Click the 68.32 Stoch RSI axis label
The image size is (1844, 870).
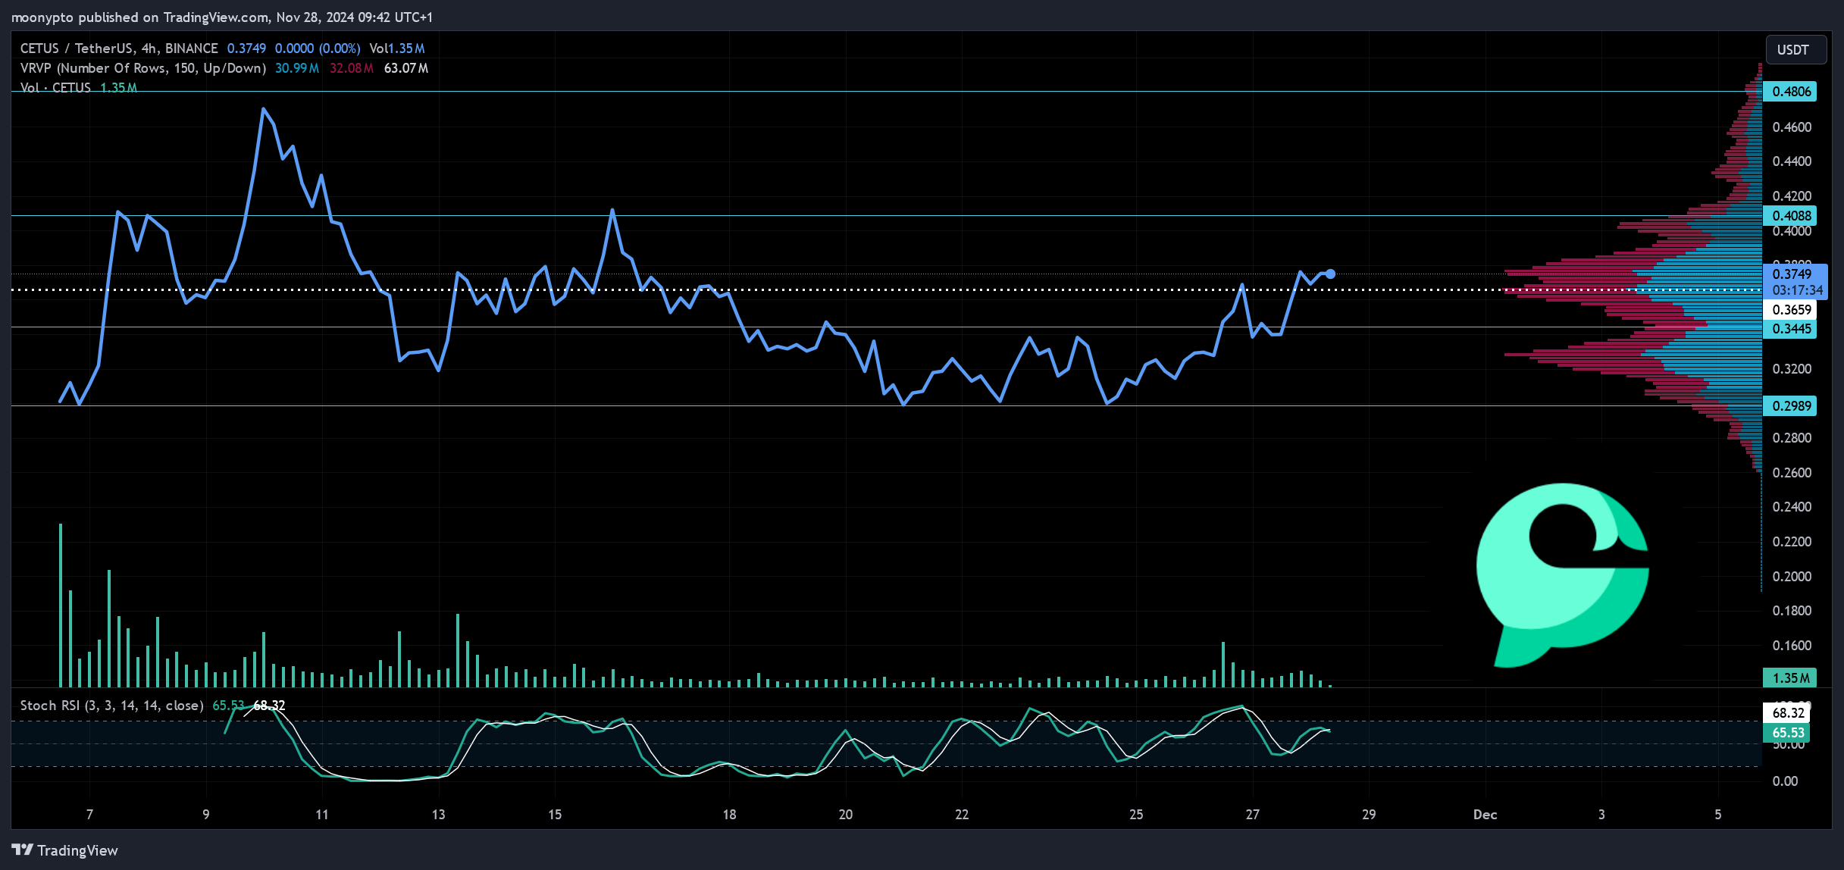pos(1786,712)
